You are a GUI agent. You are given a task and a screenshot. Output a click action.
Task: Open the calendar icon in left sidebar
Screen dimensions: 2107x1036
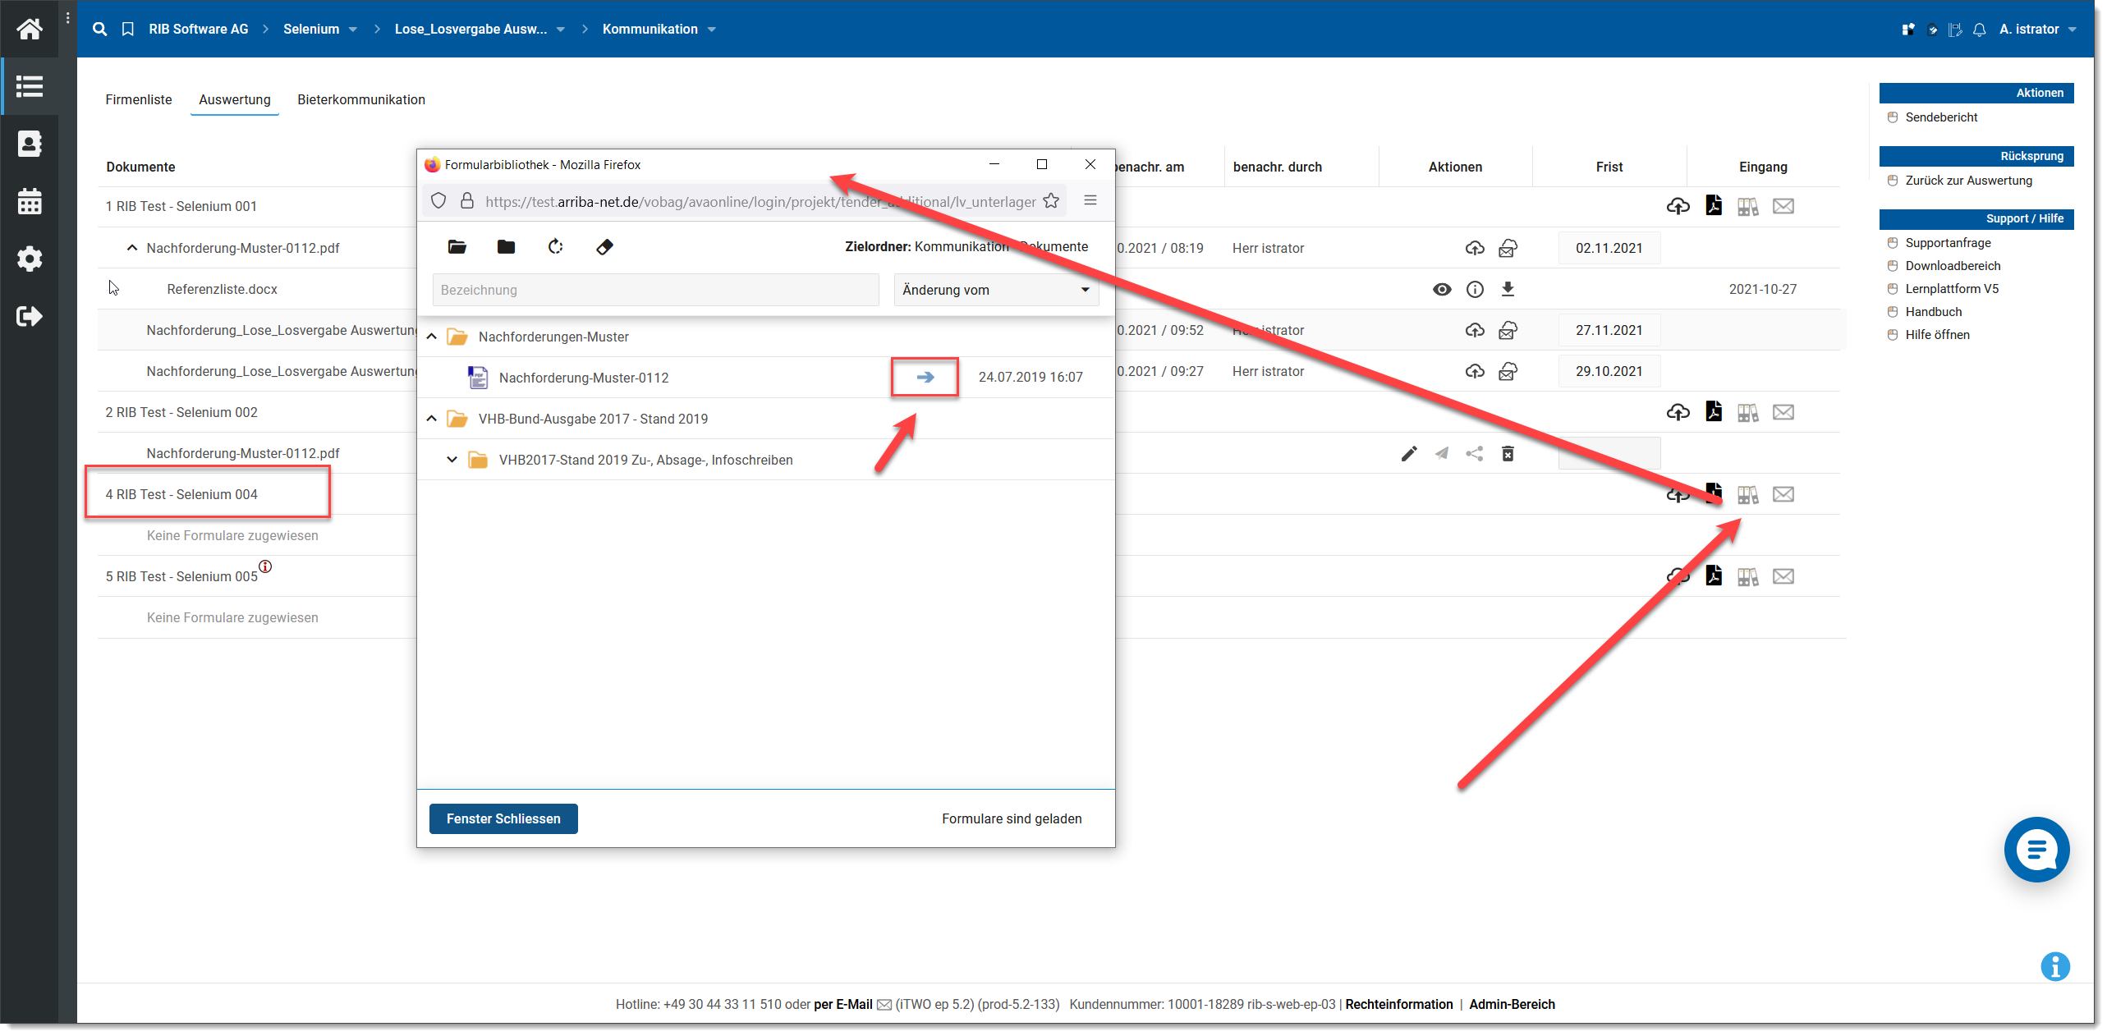[x=30, y=201]
